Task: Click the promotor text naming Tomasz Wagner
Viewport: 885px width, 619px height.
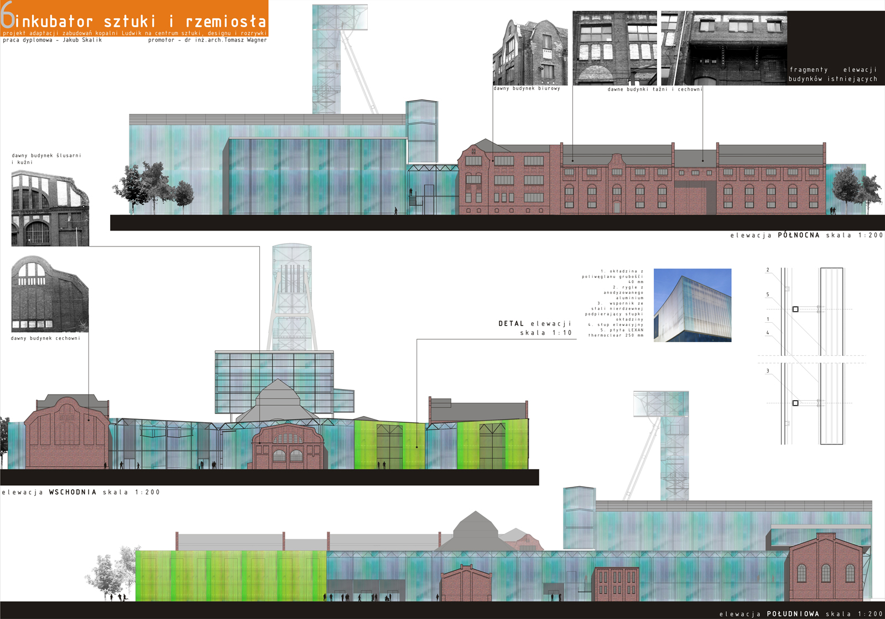Action: [207, 40]
